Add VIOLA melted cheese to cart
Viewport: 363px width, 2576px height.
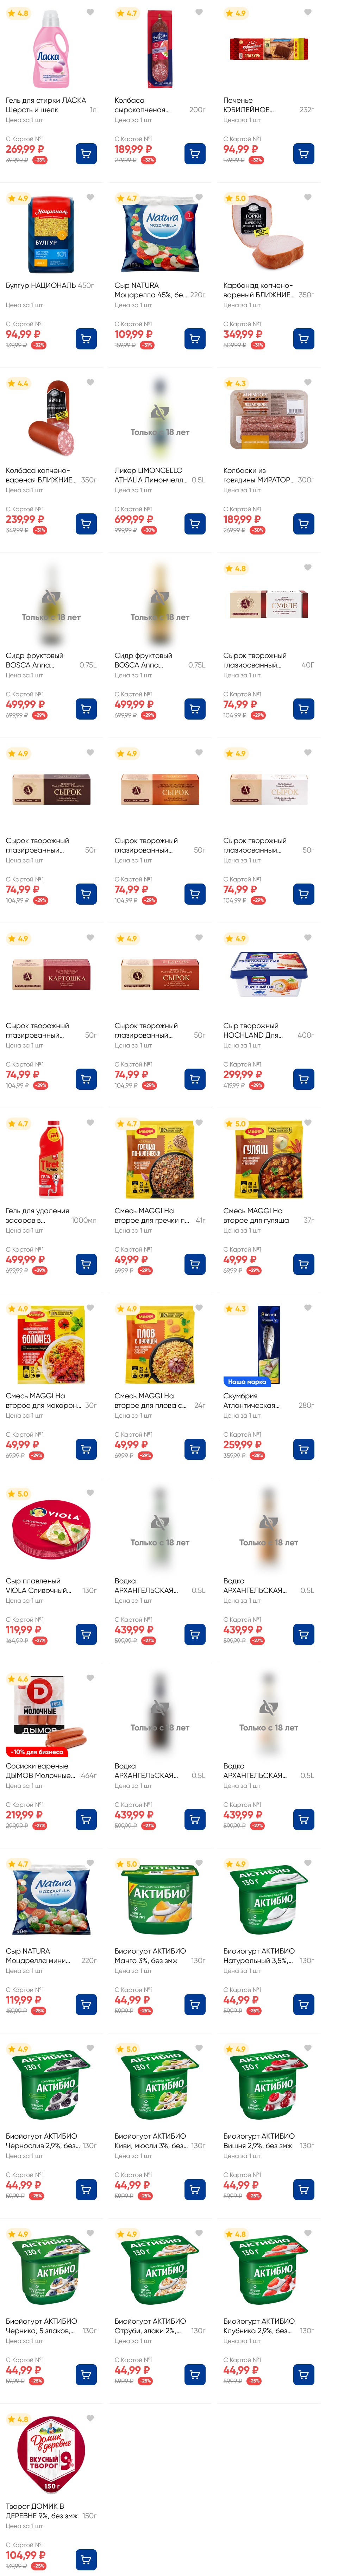coord(86,1634)
